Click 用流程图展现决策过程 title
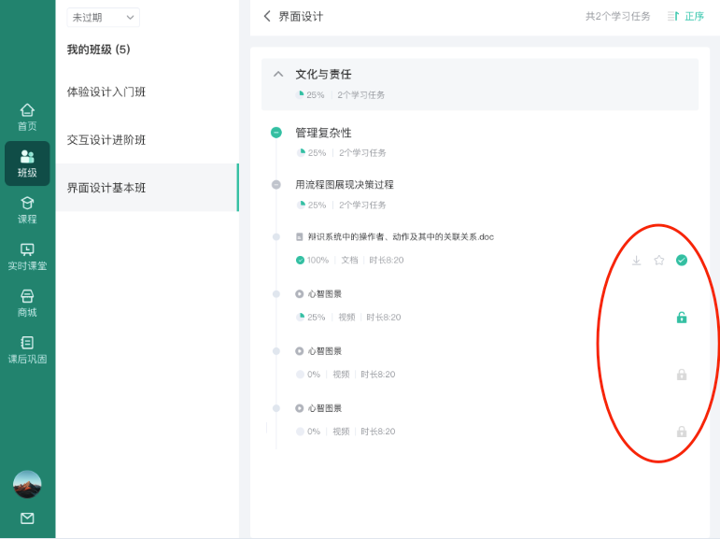The image size is (720, 539). 345,185
